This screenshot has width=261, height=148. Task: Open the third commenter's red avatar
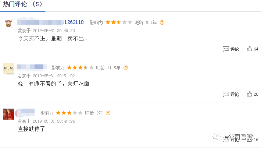[8, 114]
